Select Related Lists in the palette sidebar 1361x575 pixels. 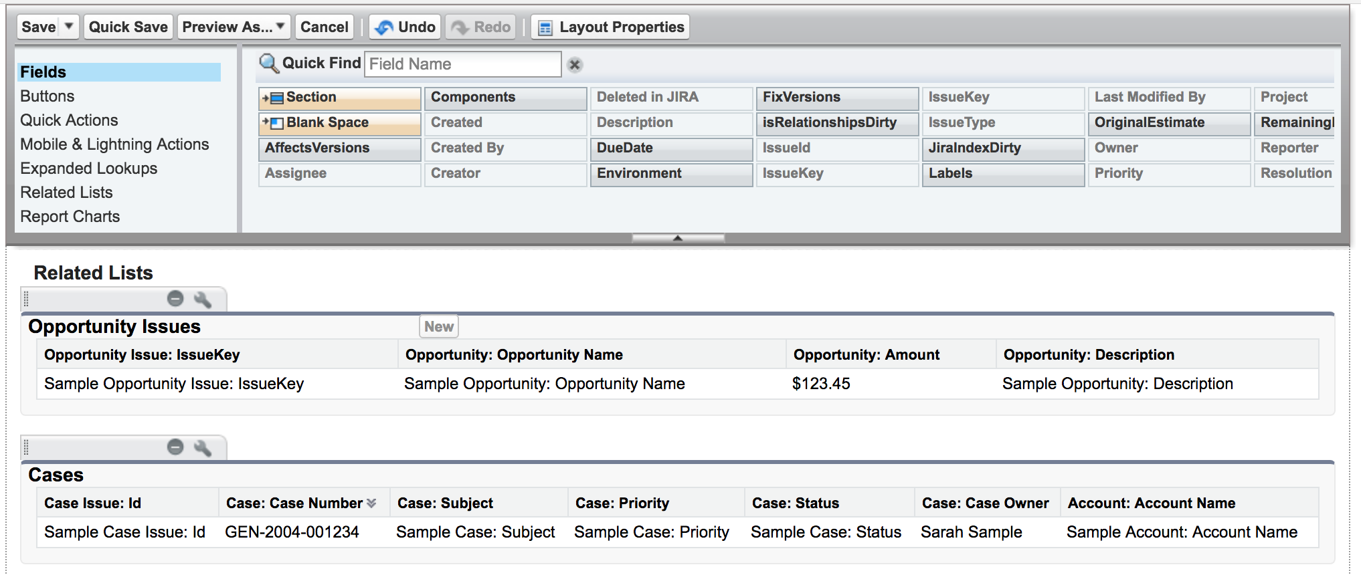[x=66, y=193]
